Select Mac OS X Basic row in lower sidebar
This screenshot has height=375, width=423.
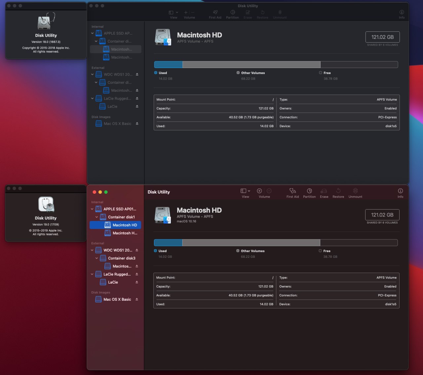(x=115, y=299)
